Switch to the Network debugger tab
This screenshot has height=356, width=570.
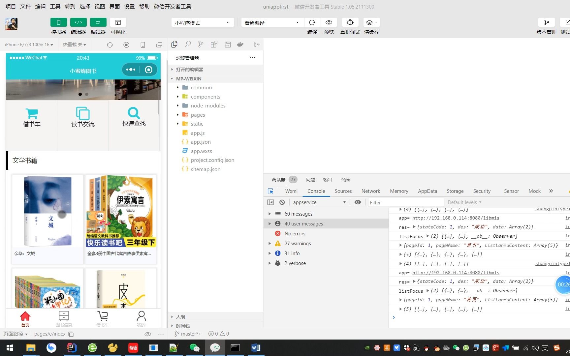click(370, 191)
